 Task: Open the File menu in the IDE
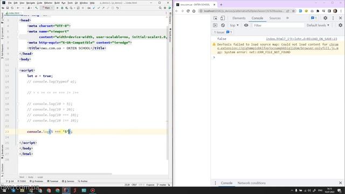coord(10,3)
